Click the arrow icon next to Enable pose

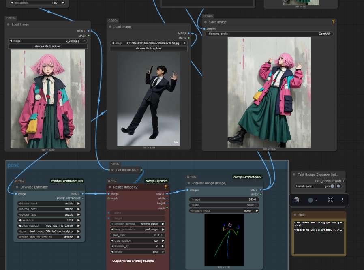point(339,186)
